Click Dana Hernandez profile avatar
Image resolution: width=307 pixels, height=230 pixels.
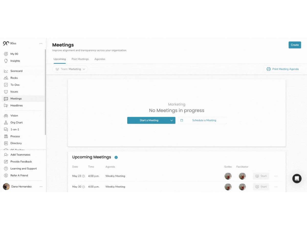tap(6, 187)
